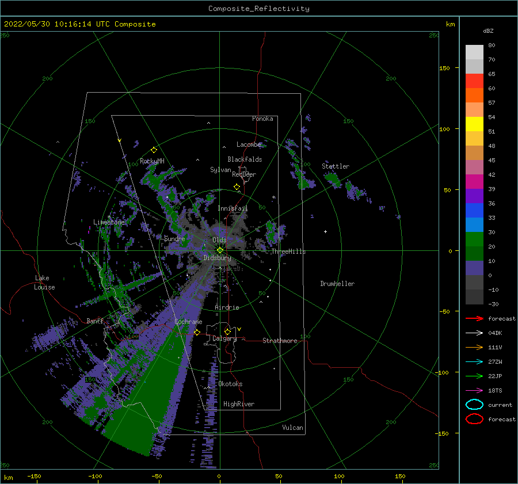Click the 04DK legend label
Screen dimensions: 518x484
point(495,333)
